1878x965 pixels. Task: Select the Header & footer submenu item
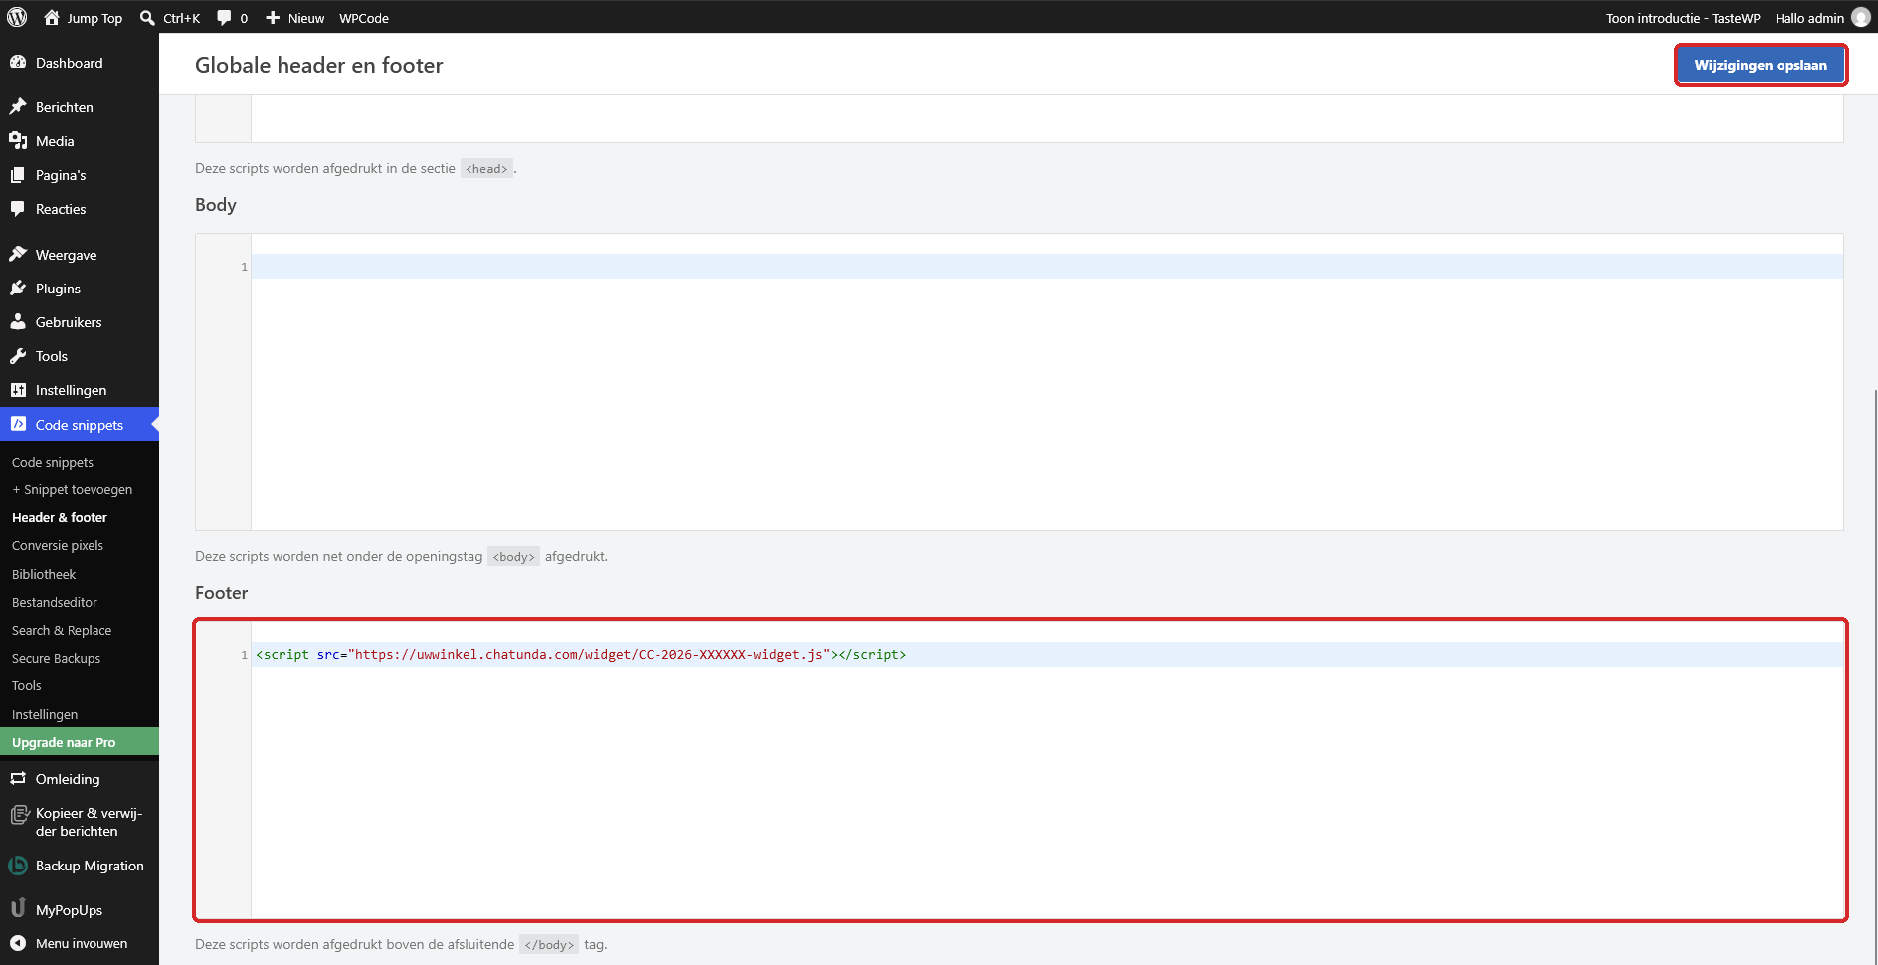(x=60, y=517)
